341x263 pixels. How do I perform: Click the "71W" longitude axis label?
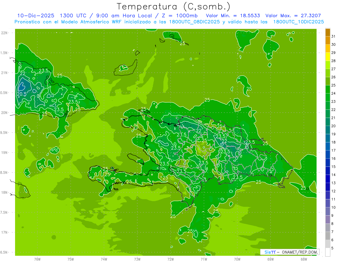204,259
